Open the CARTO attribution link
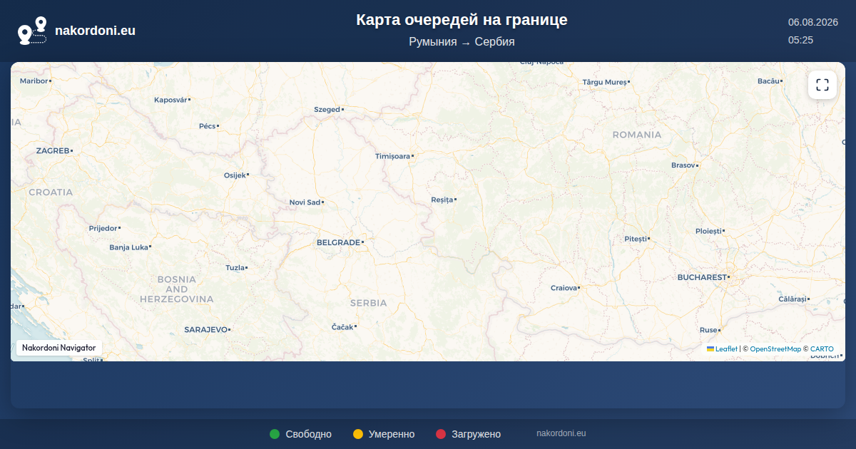 click(x=822, y=349)
